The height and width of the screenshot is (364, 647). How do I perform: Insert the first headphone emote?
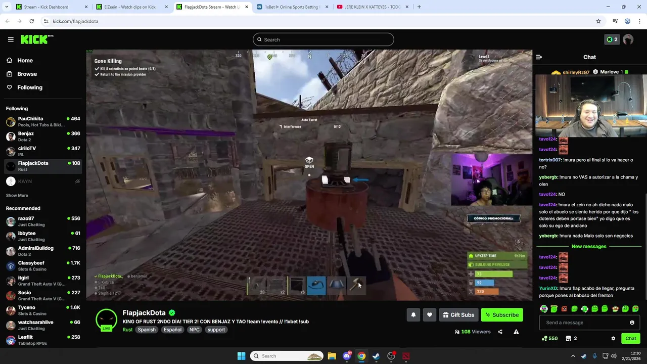544,309
